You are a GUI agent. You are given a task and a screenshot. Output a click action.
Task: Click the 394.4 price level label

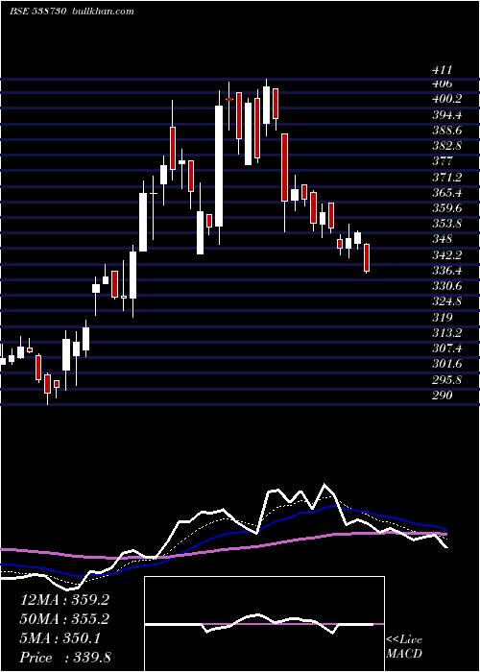[x=447, y=115]
